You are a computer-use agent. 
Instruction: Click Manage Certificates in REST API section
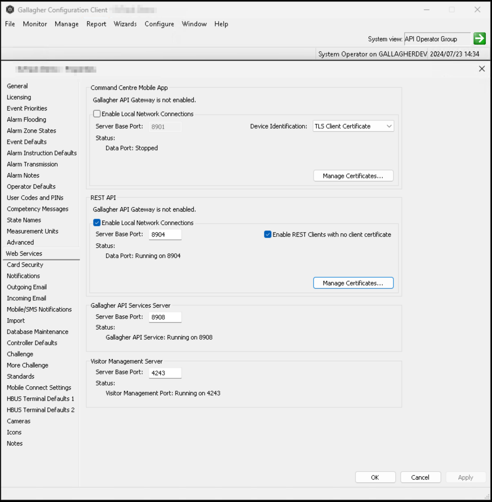(353, 283)
